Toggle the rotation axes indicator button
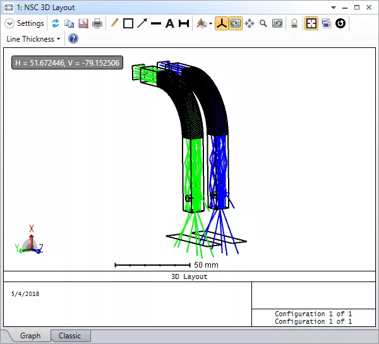Viewport: 379px width, 344px height. pos(222,23)
